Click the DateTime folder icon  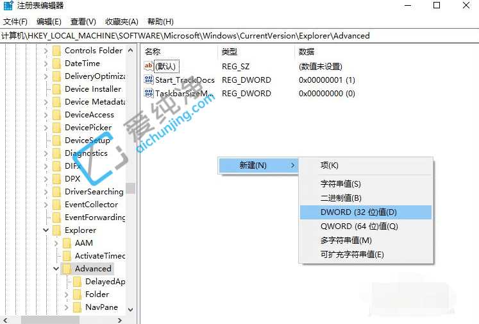56,64
